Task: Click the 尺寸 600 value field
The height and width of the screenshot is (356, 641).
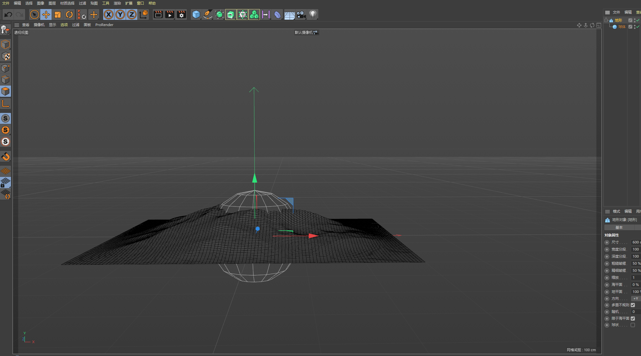Action: pos(636,242)
